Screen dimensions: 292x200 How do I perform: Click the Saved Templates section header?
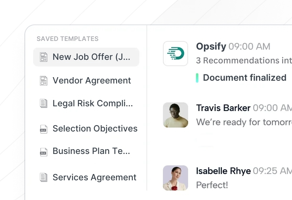click(67, 39)
